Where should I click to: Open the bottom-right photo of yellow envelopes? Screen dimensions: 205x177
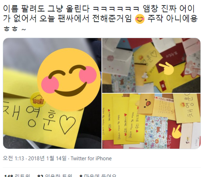pos(151,121)
